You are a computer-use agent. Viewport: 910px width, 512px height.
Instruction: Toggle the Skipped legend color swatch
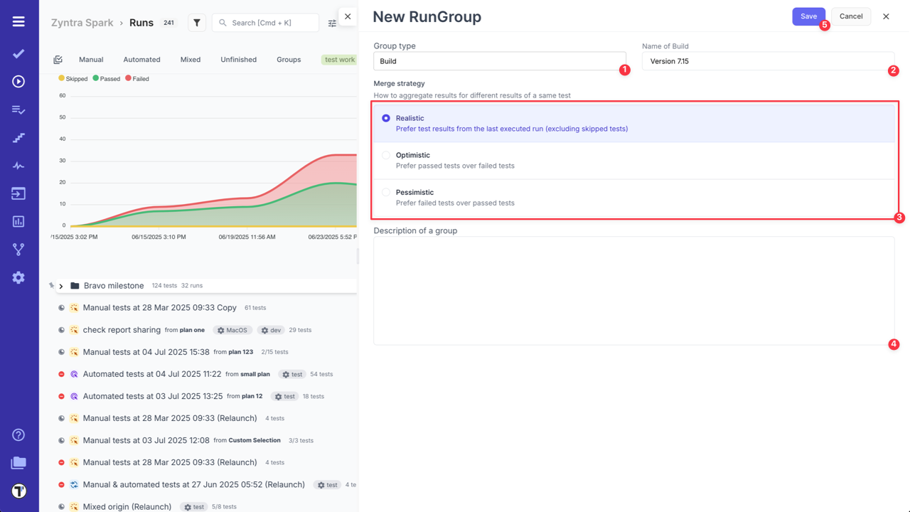click(61, 78)
